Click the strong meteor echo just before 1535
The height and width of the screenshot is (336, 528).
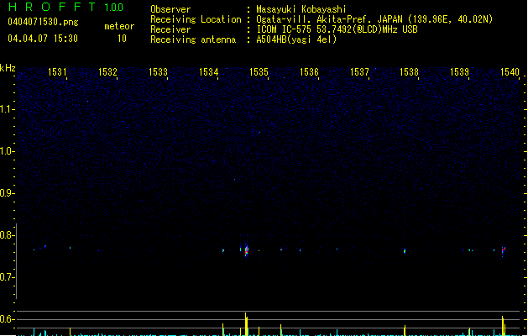(x=247, y=250)
